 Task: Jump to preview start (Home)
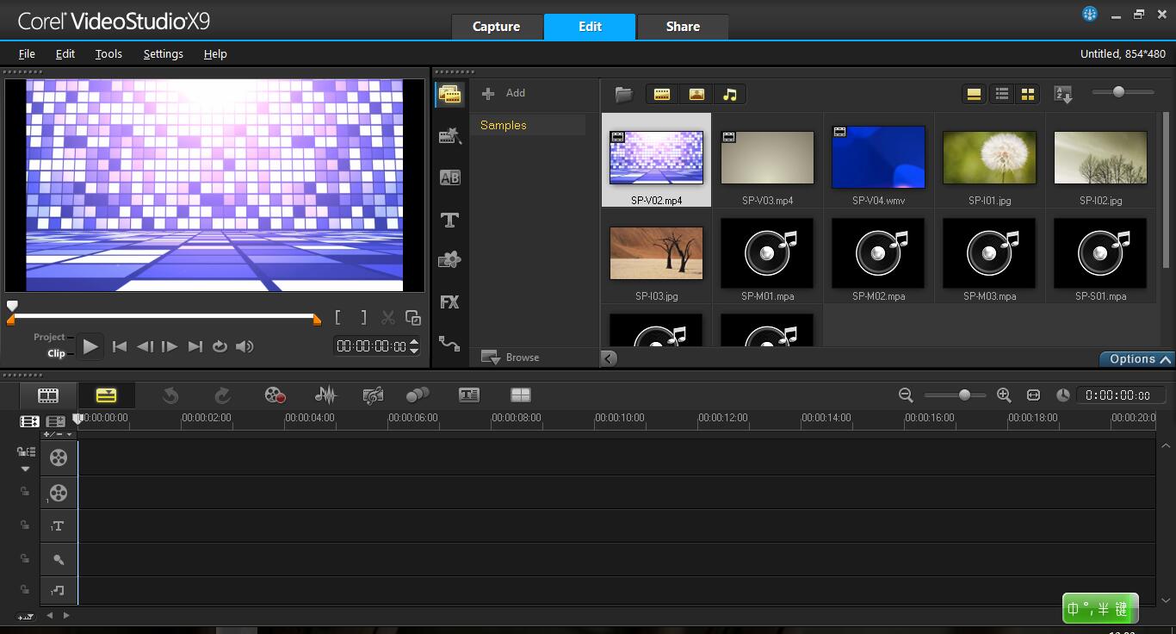120,346
